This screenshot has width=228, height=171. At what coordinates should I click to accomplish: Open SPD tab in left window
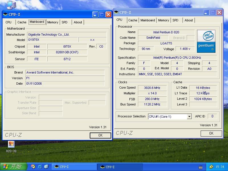(x=65, y=22)
